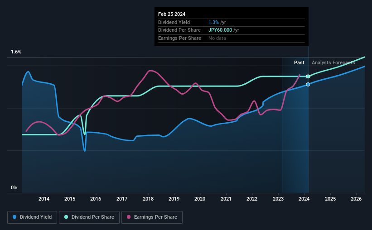Select the Past section label

pos(299,62)
